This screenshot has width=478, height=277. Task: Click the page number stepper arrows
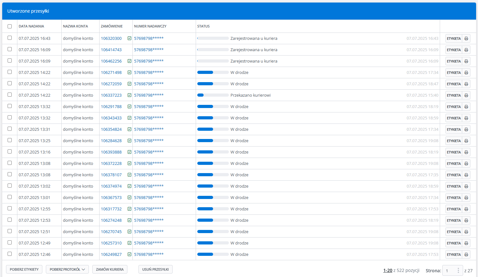[458, 271]
